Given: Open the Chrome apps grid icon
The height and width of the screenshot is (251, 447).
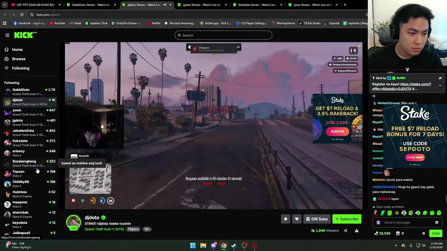Looking at the screenshot, I should (x=5, y=23).
